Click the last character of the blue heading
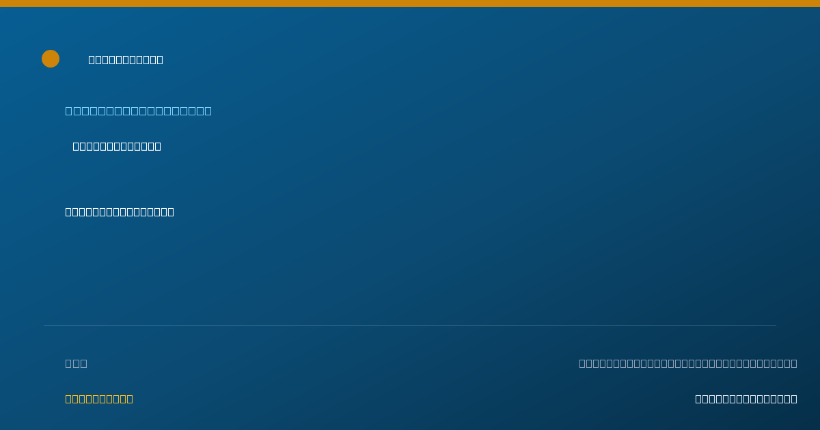Image resolution: width=820 pixels, height=430 pixels. (208, 111)
